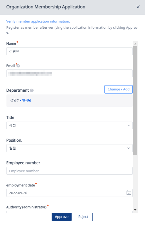Open the Title dropdown showing 사원
The height and width of the screenshot is (225, 145).
[x=69, y=125]
